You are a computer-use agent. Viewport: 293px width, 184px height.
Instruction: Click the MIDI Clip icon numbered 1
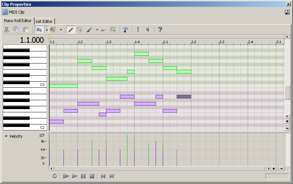pyautogui.click(x=5, y=12)
